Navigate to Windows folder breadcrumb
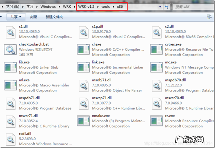215x148 pixels. (48, 7)
